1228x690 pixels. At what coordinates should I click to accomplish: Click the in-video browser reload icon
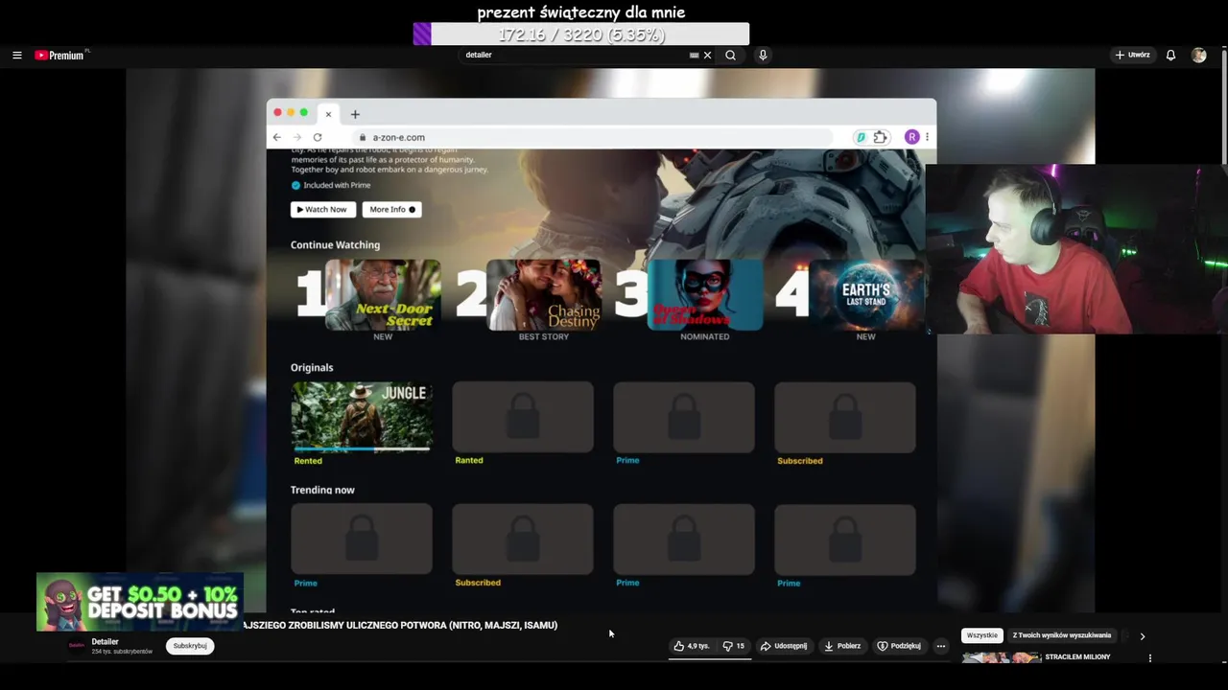(x=318, y=137)
